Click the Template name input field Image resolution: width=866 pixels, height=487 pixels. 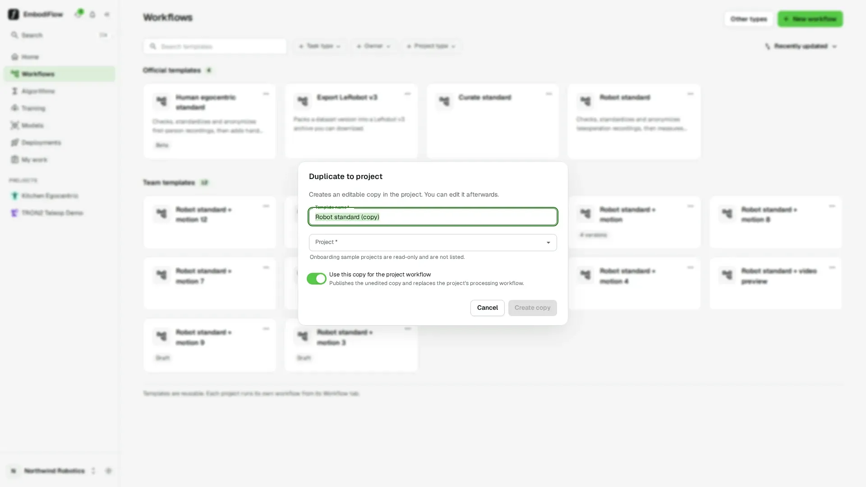pos(433,217)
